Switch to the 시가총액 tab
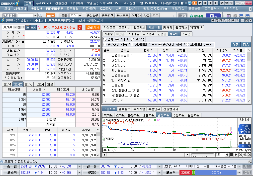 coord(149,34)
